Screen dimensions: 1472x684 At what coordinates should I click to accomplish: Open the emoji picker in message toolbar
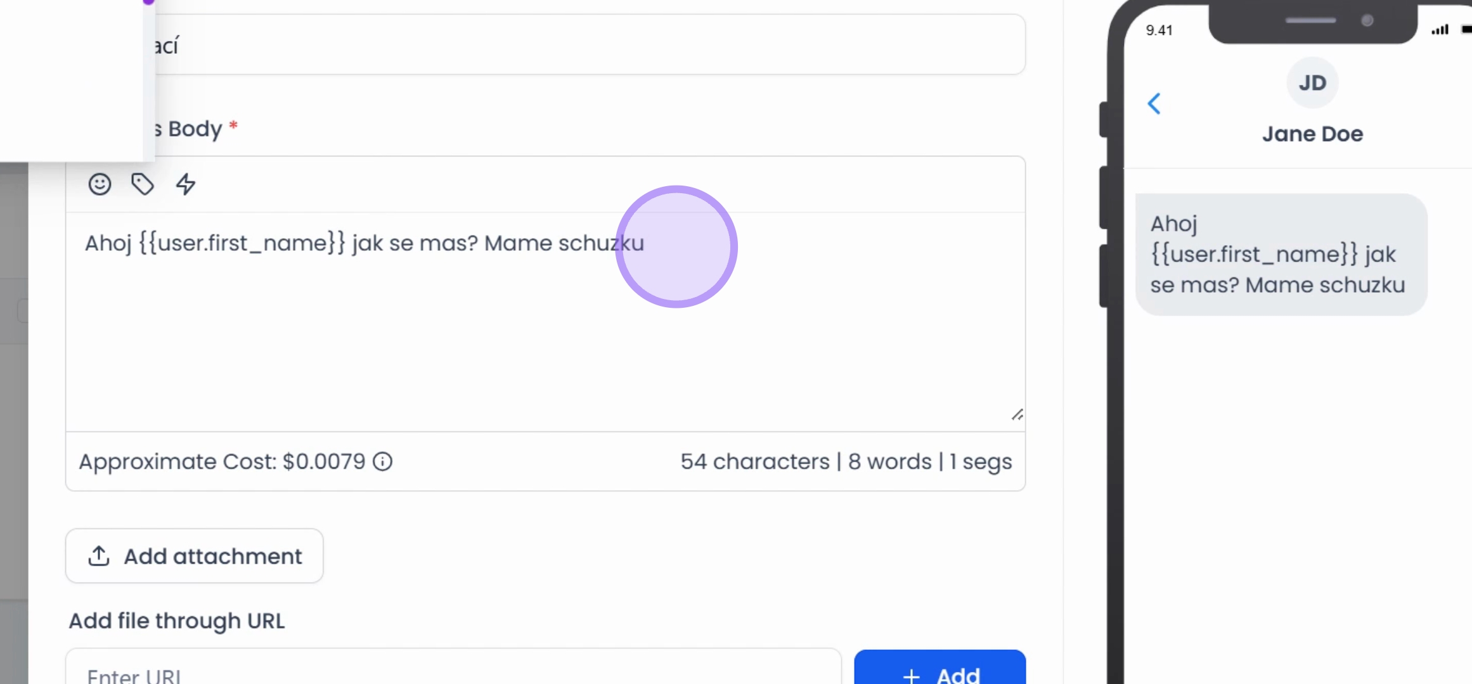click(100, 184)
